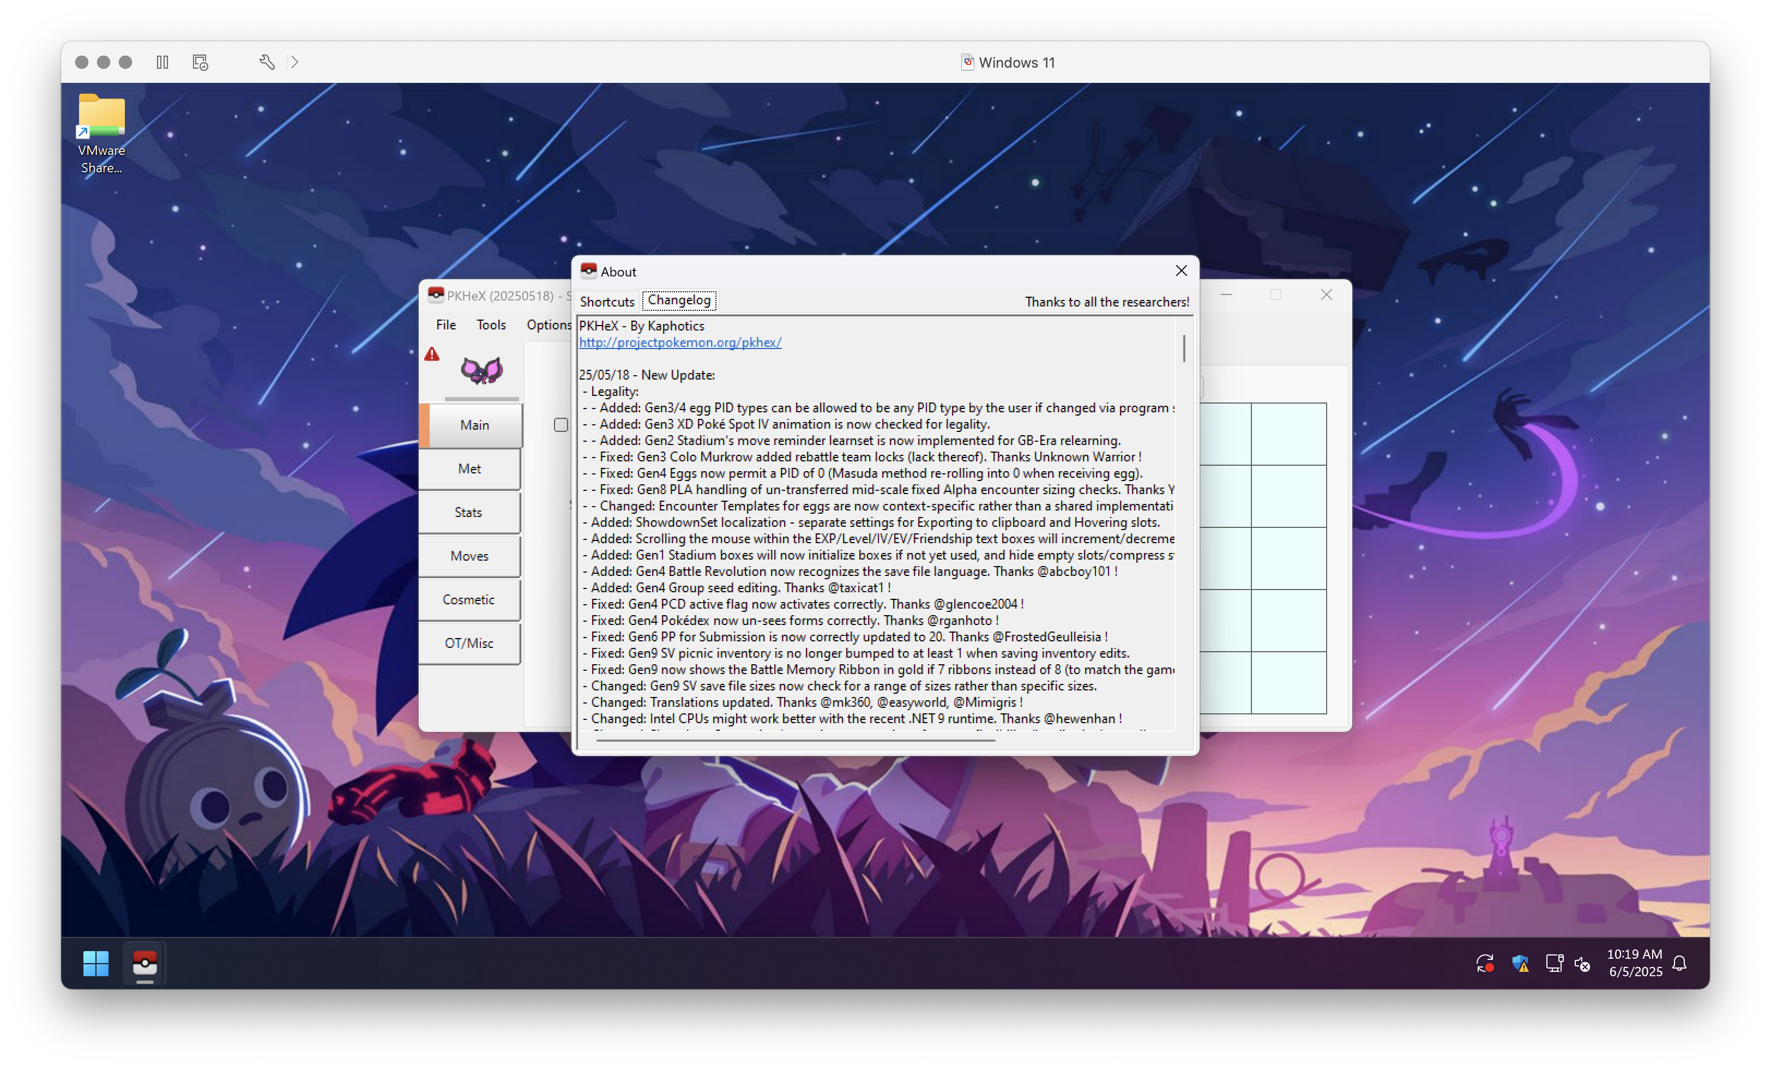The image size is (1771, 1070).
Task: Click the Windows Security shield tray icon
Action: pos(1520,963)
